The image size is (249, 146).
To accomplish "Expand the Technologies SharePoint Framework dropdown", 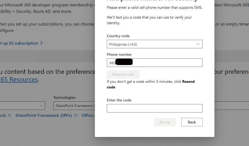I will click(x=74, y=106).
